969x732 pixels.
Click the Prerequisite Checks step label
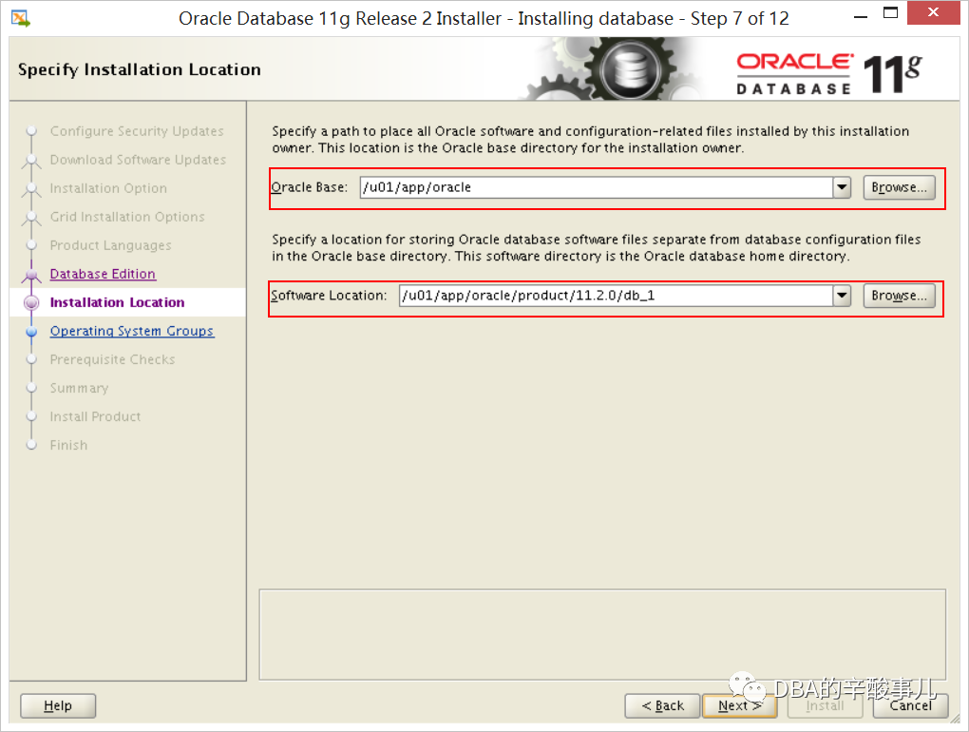pyautogui.click(x=112, y=359)
